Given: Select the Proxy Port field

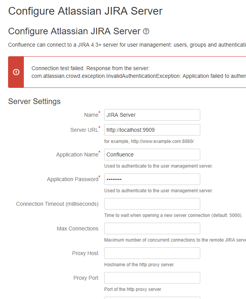Looking at the screenshot, I should click(152, 278).
